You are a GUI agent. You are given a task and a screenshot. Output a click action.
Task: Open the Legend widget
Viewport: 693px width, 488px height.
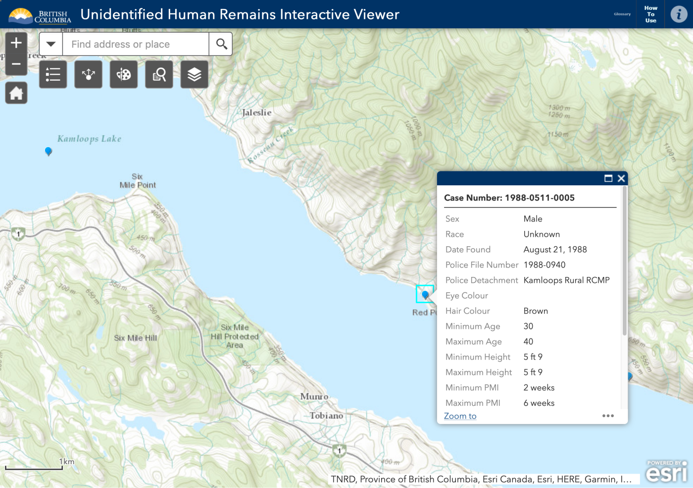point(53,75)
